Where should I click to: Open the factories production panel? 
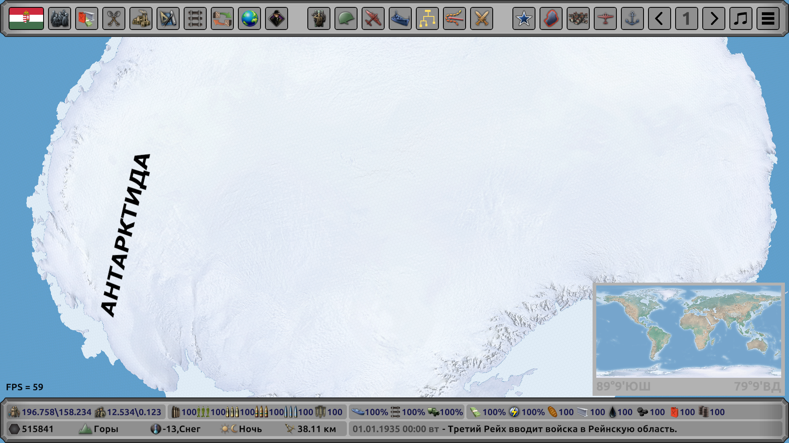(x=141, y=18)
